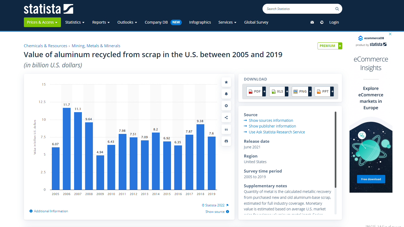404x227 pixels.
Task: Click the magnifying glass search icon
Action: (x=337, y=9)
